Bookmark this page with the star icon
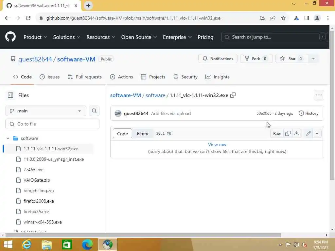This screenshot has height=251, width=335. [283, 18]
